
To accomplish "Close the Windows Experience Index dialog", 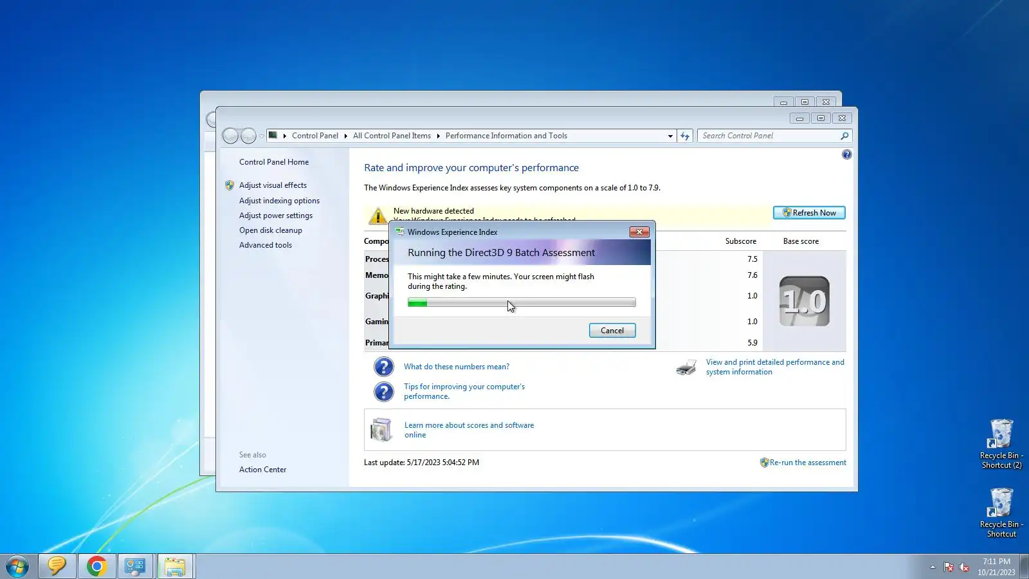I will 639,232.
